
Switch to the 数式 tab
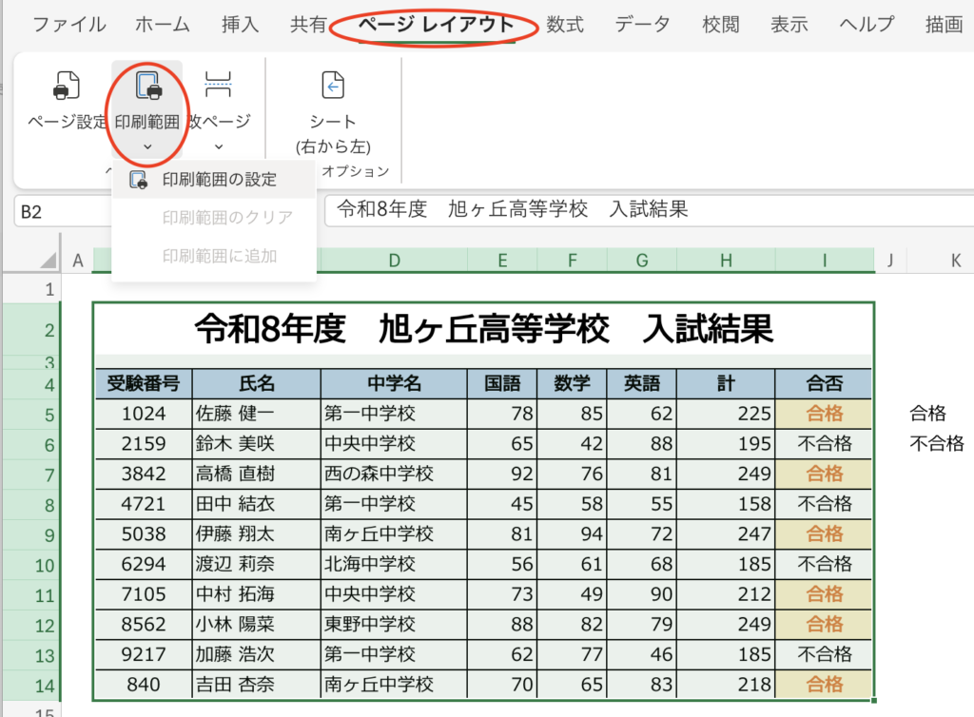[565, 25]
